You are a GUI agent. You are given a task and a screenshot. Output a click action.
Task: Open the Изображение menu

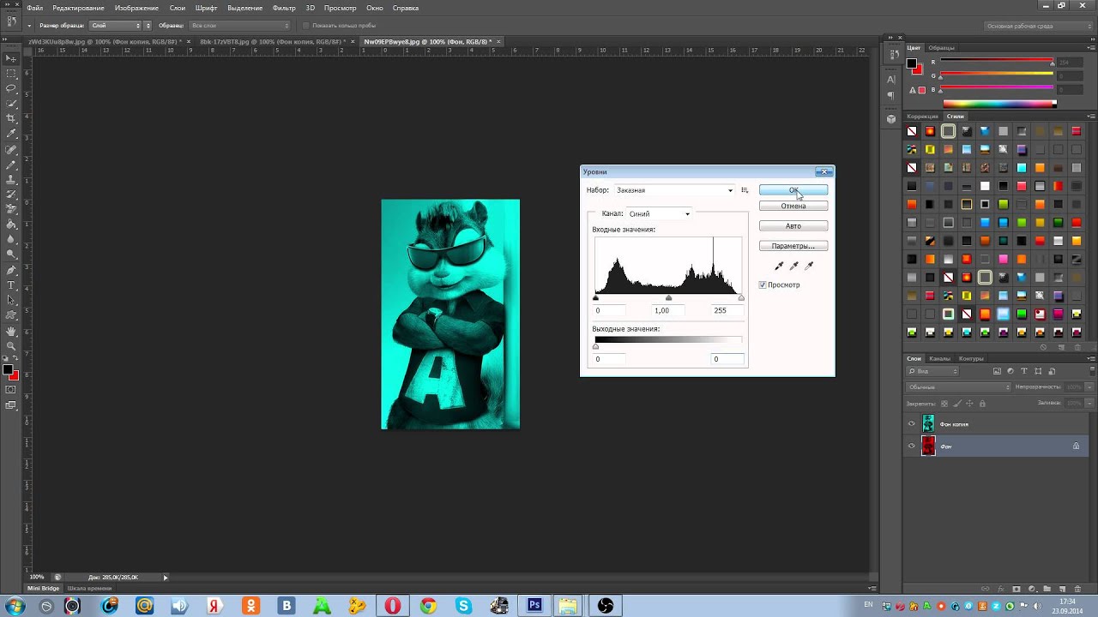[136, 8]
